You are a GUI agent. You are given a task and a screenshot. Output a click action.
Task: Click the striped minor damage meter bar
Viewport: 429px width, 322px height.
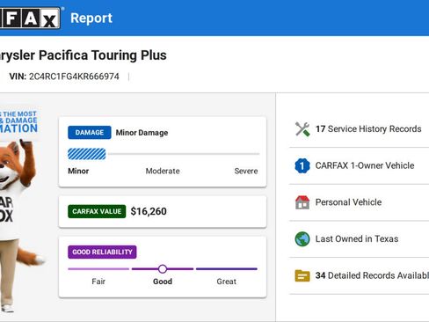click(x=87, y=154)
